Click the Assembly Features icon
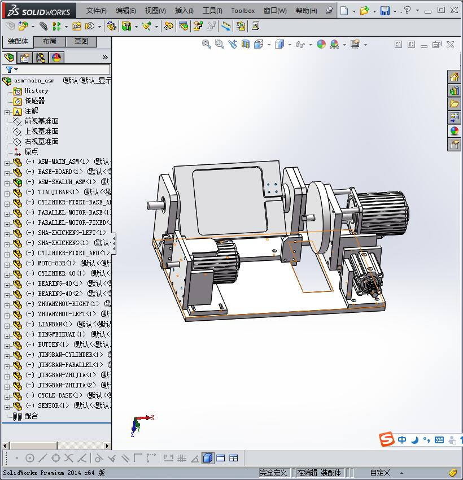 click(126, 27)
